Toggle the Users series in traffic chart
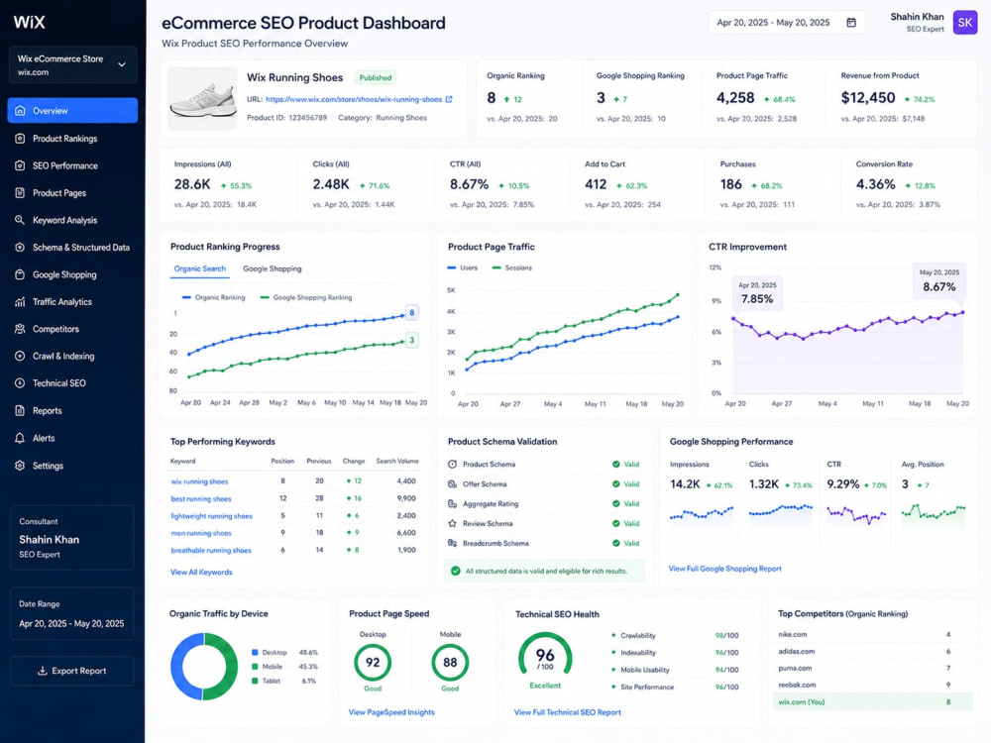Screen dimensions: 991x743 463,267
